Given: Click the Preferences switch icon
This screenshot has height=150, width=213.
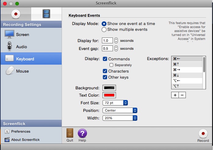Looking at the screenshot, I should (7, 131).
